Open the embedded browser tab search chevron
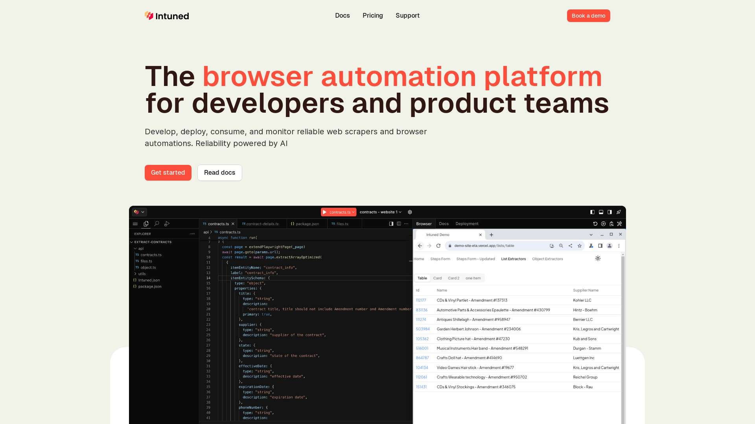The height and width of the screenshot is (424, 755). coord(591,235)
